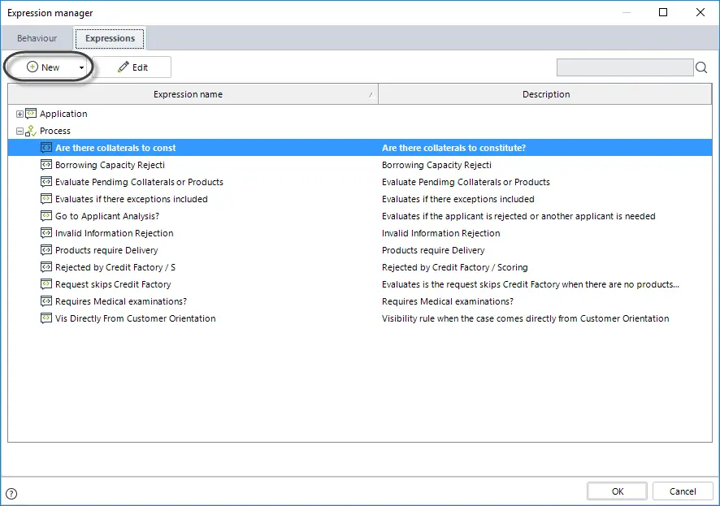Click description 'Rejected by Credit Factory / Scoring'
The image size is (720, 506).
pyautogui.click(x=454, y=267)
